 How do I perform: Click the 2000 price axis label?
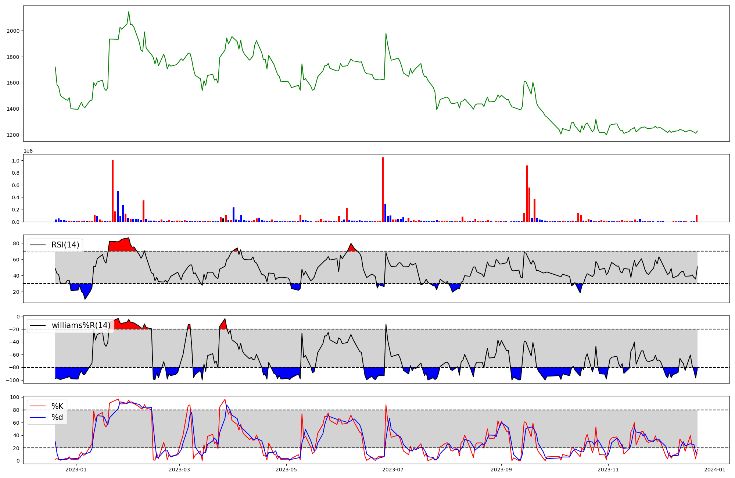click(x=13, y=31)
